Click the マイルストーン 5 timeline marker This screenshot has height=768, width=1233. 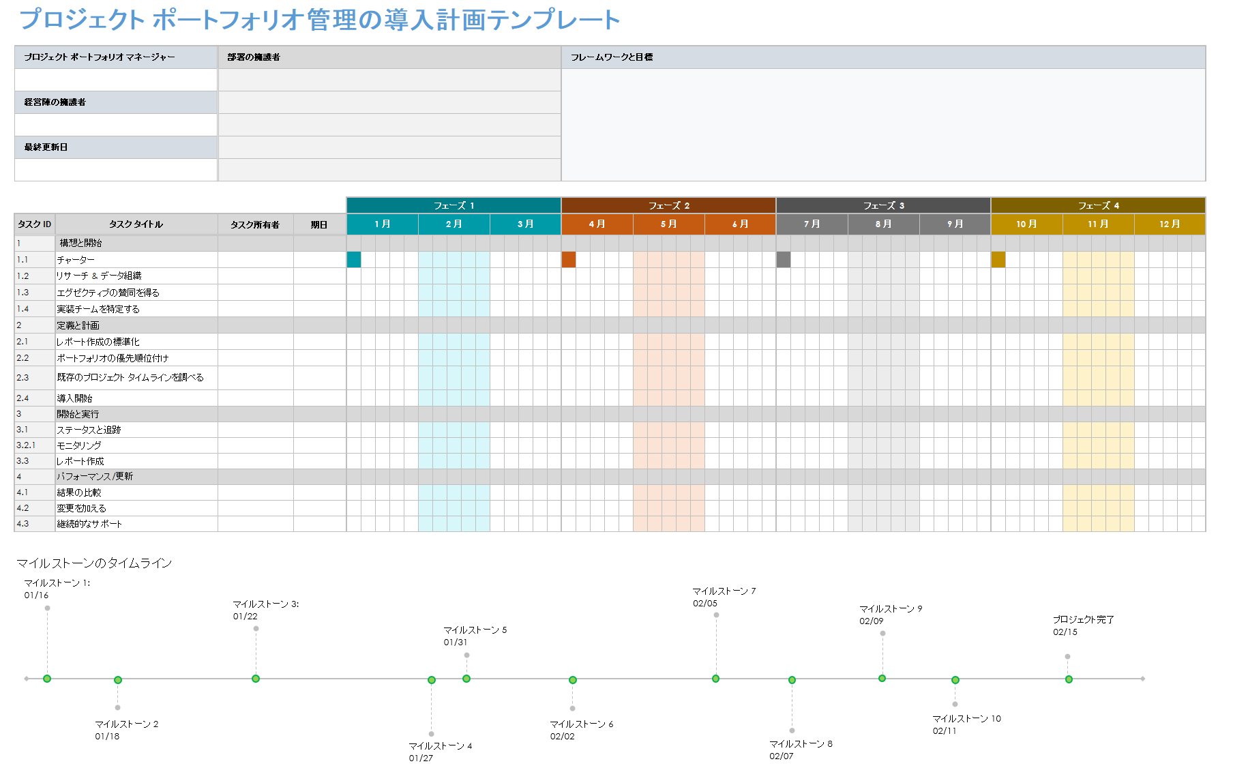click(466, 679)
